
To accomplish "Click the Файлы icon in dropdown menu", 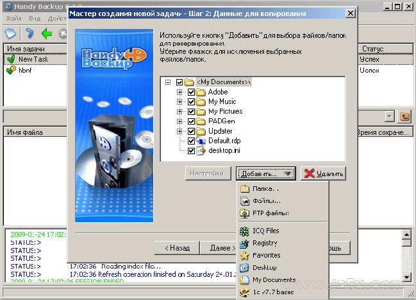I will coord(245,201).
